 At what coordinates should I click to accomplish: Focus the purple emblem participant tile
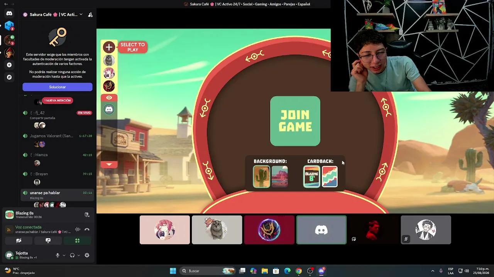pyautogui.click(x=269, y=230)
